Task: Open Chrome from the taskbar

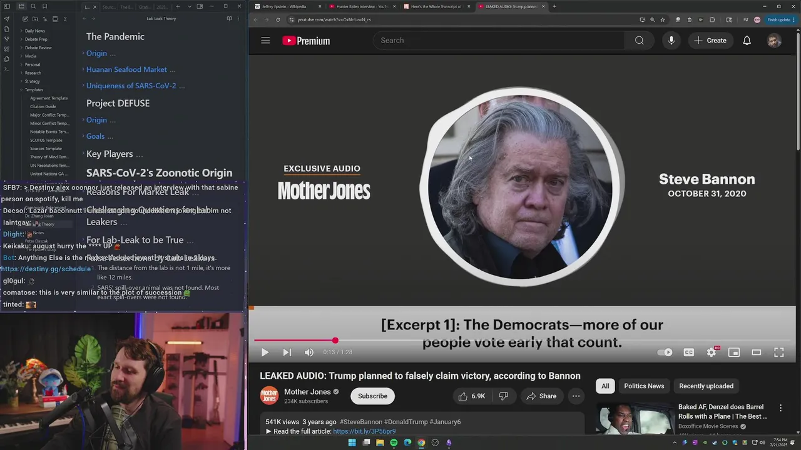Action: click(421, 442)
